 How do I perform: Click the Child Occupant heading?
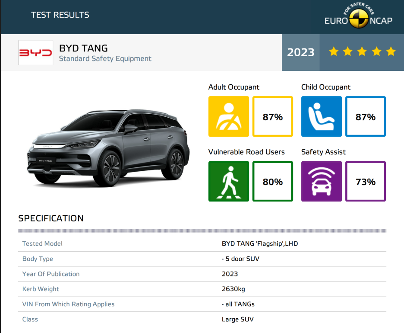tap(326, 87)
